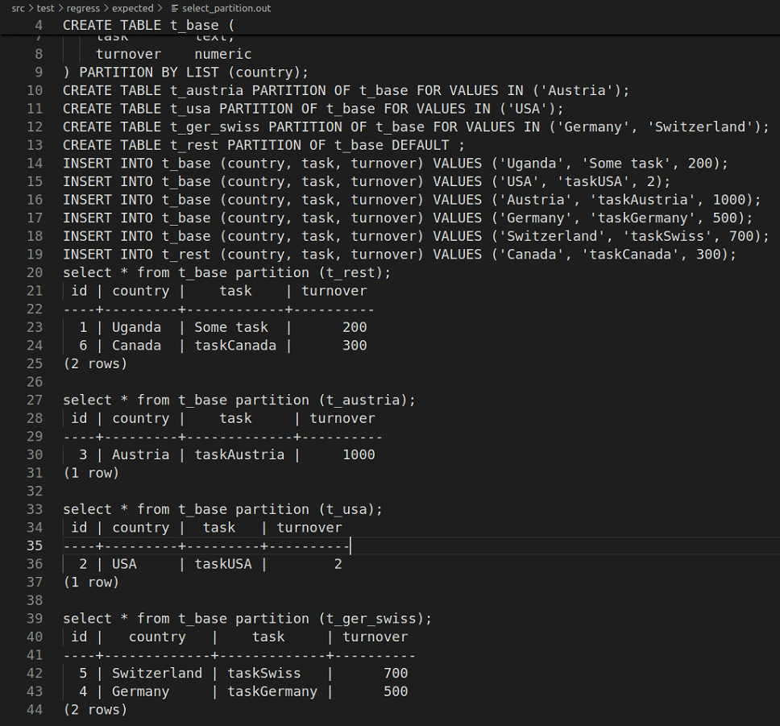This screenshot has width=780, height=726.
Task: Click the chevron after the expected breadcrumb
Action: (160, 8)
